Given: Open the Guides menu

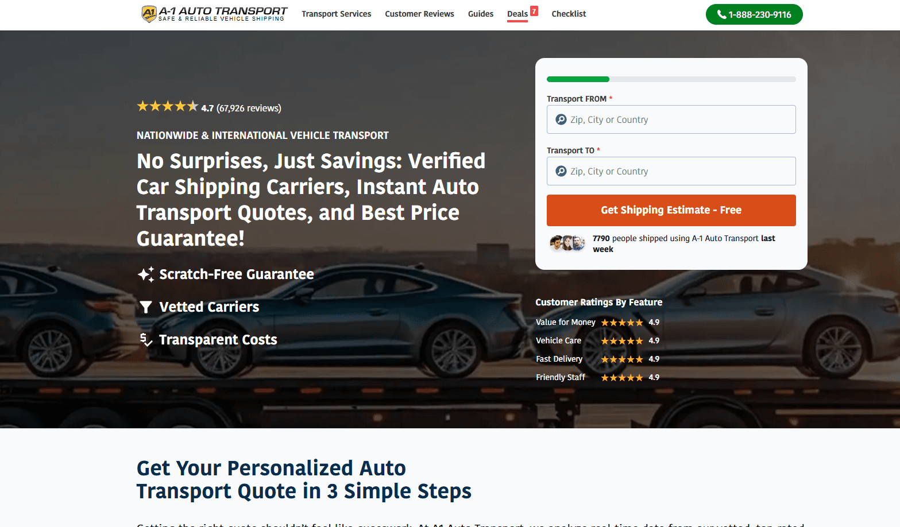Looking at the screenshot, I should tap(481, 14).
